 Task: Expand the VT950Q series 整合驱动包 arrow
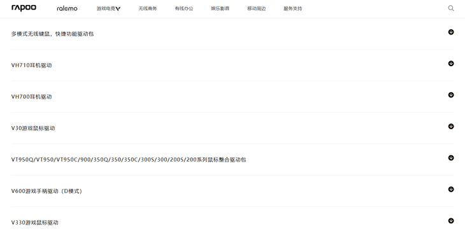pos(451,158)
